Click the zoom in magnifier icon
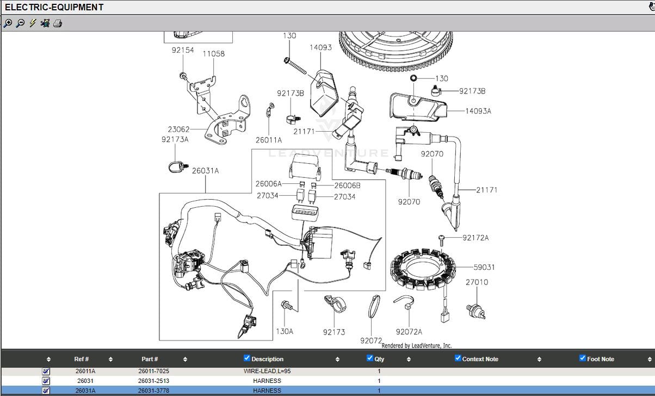 point(8,23)
